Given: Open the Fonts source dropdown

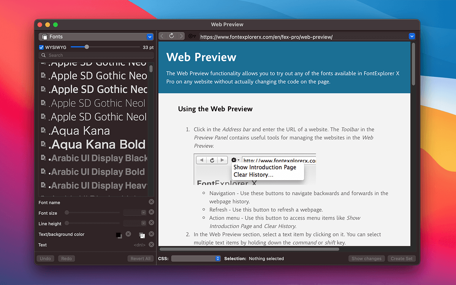Looking at the screenshot, I should click(x=150, y=37).
